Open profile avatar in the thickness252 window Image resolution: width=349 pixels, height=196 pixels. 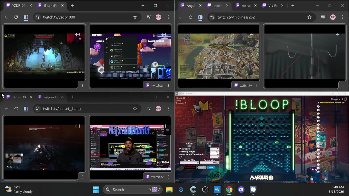pos(333,17)
